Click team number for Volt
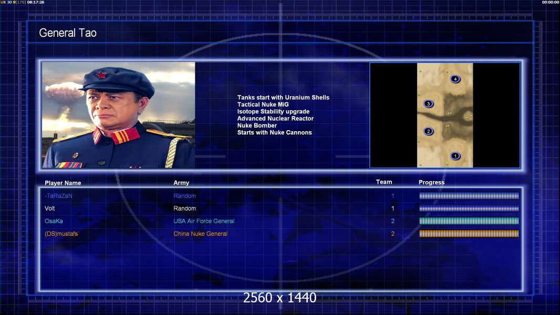This screenshot has width=560, height=315. tap(392, 208)
